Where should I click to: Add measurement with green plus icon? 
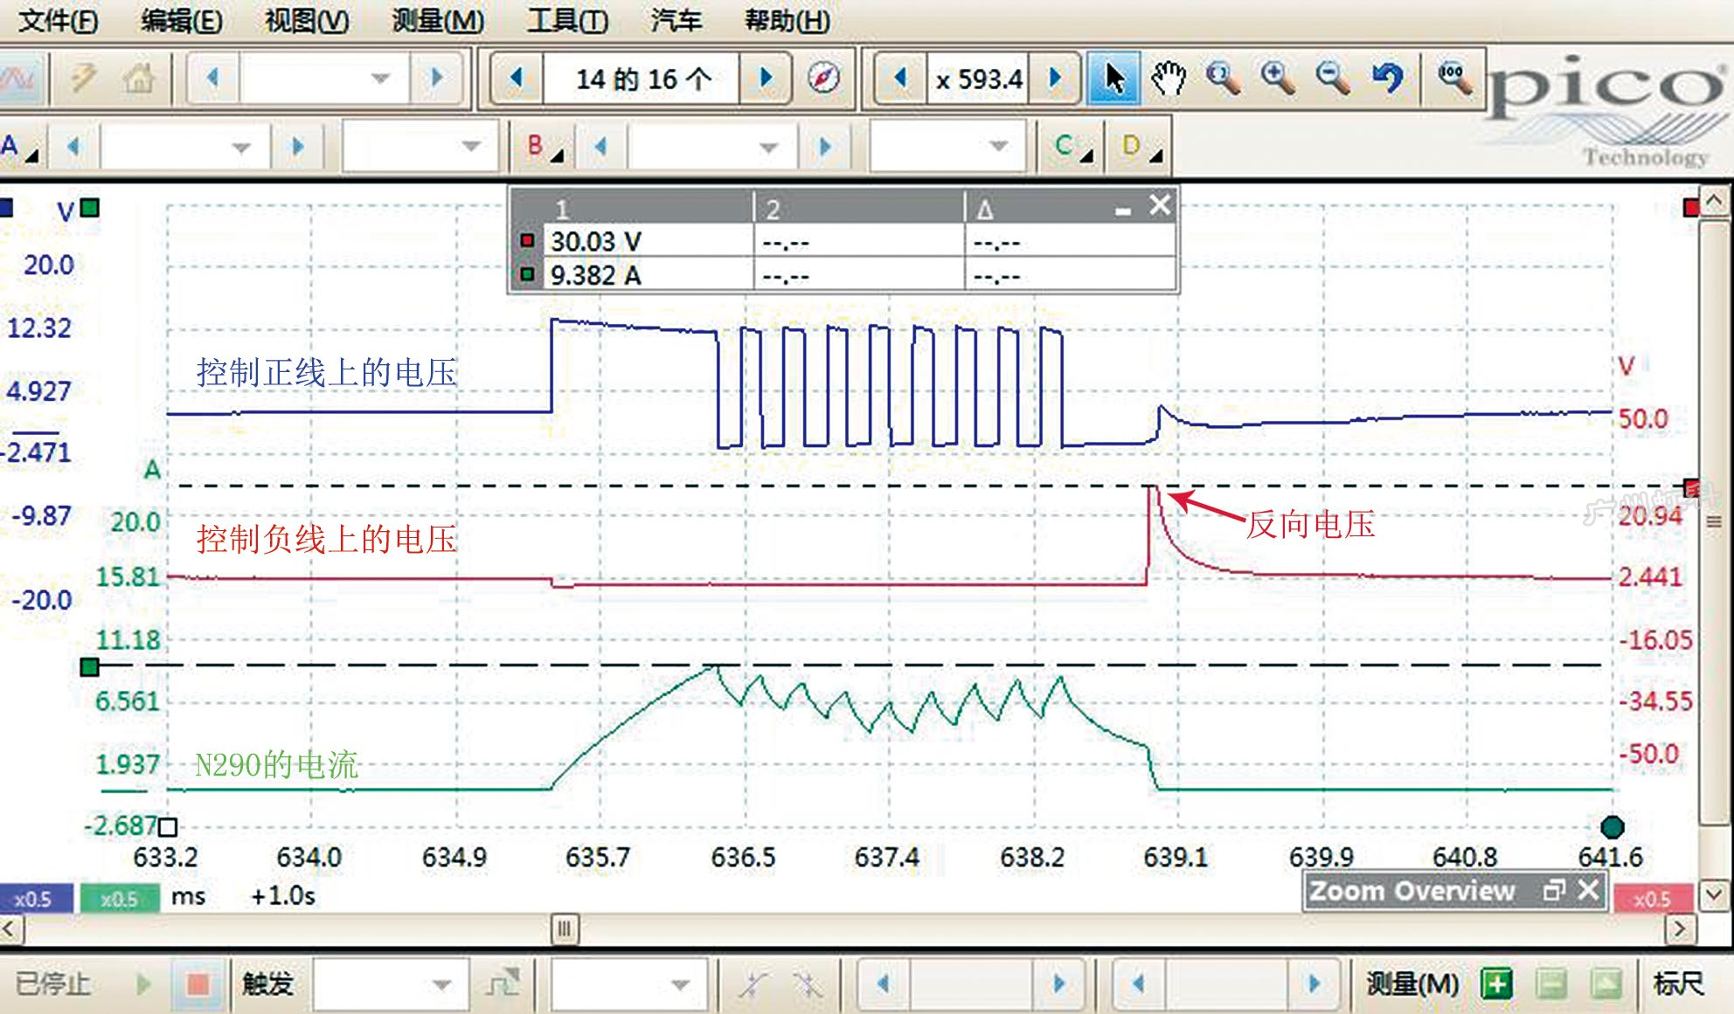(1497, 984)
